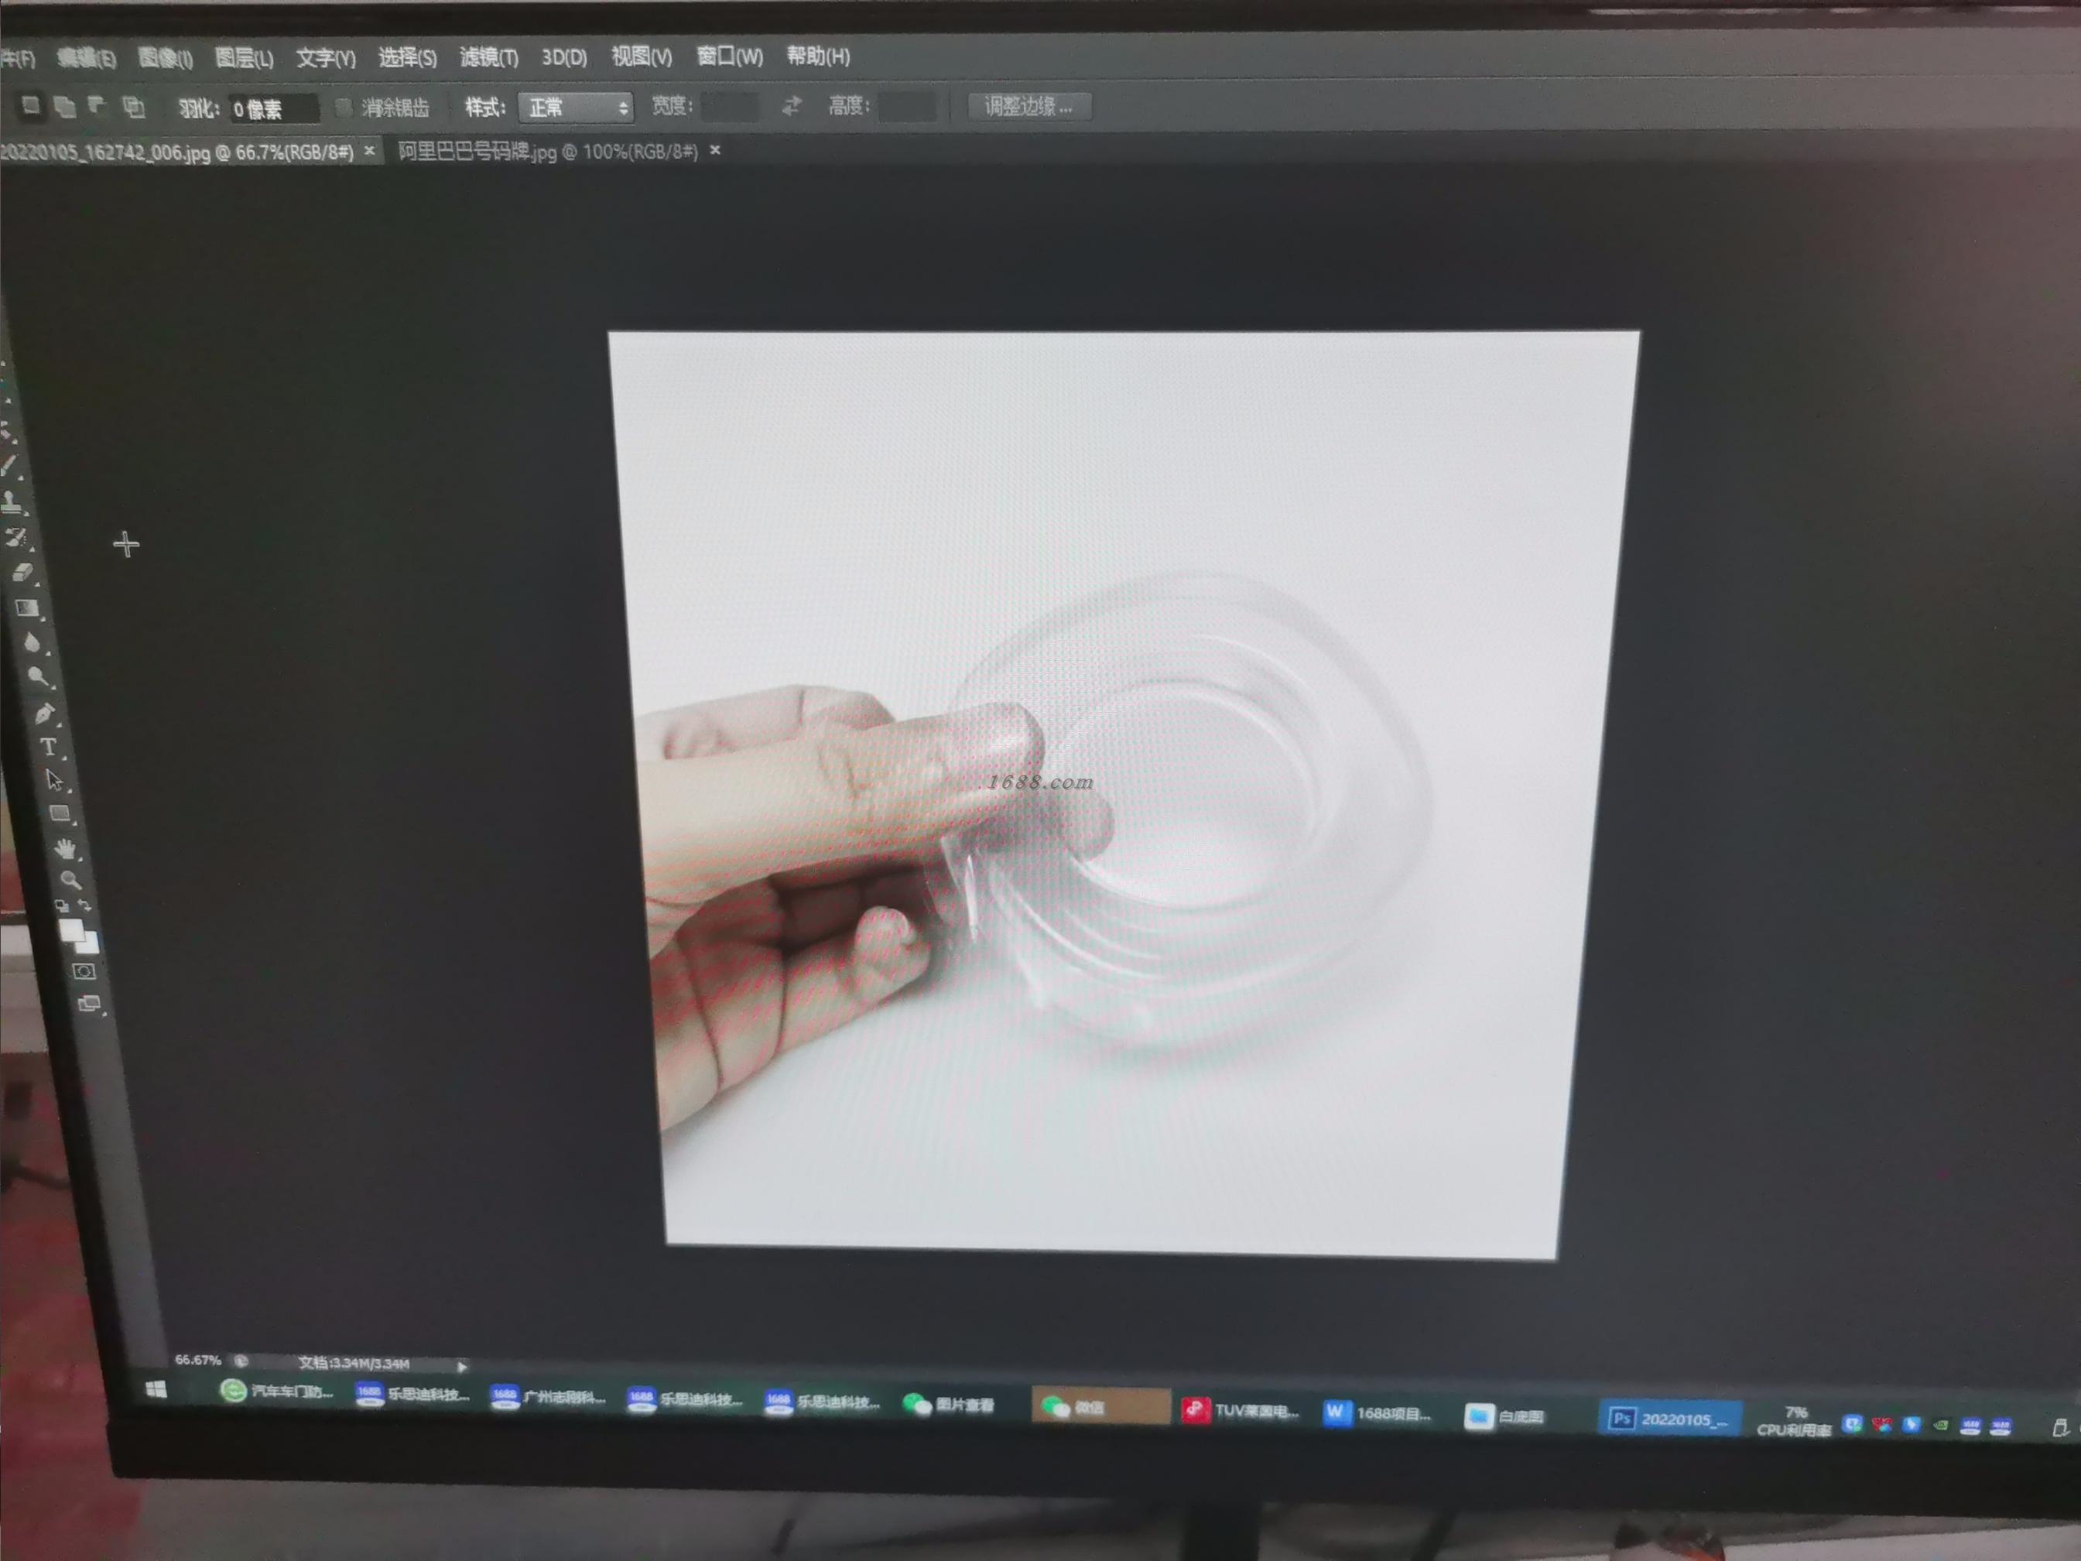Viewport: 2081px width, 1561px height.
Task: Click the 调整边缘 refine edge button
Action: (1029, 106)
